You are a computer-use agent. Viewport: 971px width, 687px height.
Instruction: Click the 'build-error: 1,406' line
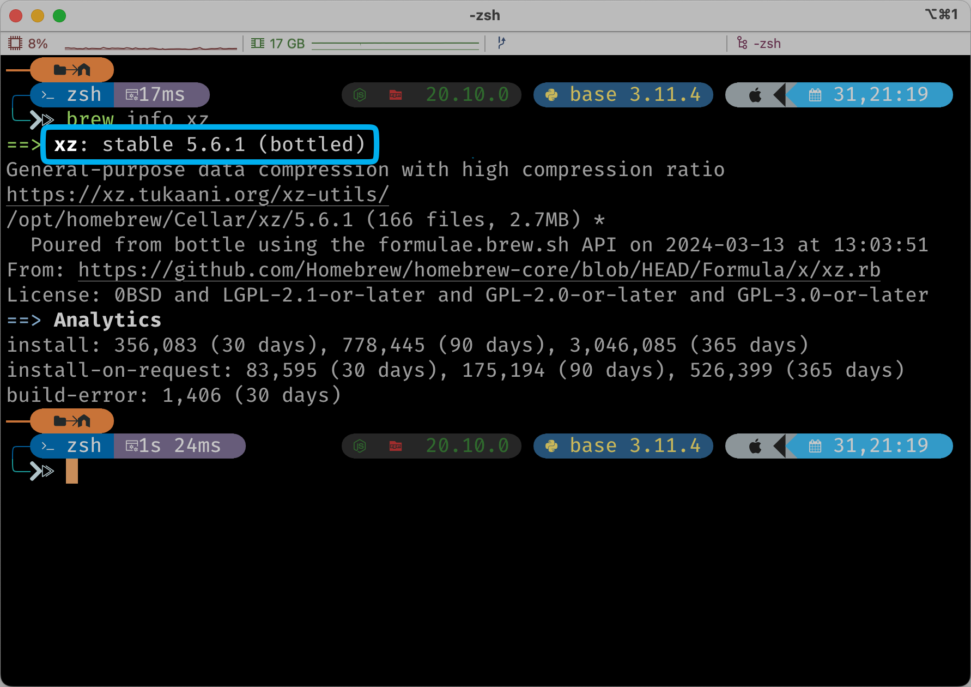(174, 396)
